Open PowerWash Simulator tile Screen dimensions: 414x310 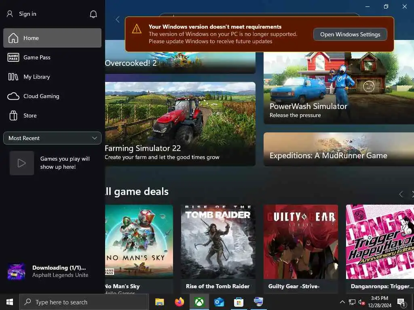coord(339,88)
